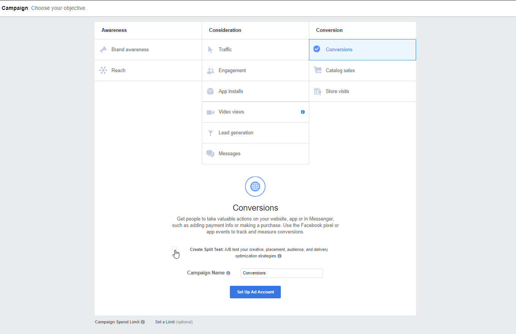Click the Consideration column header

pyautogui.click(x=225, y=30)
